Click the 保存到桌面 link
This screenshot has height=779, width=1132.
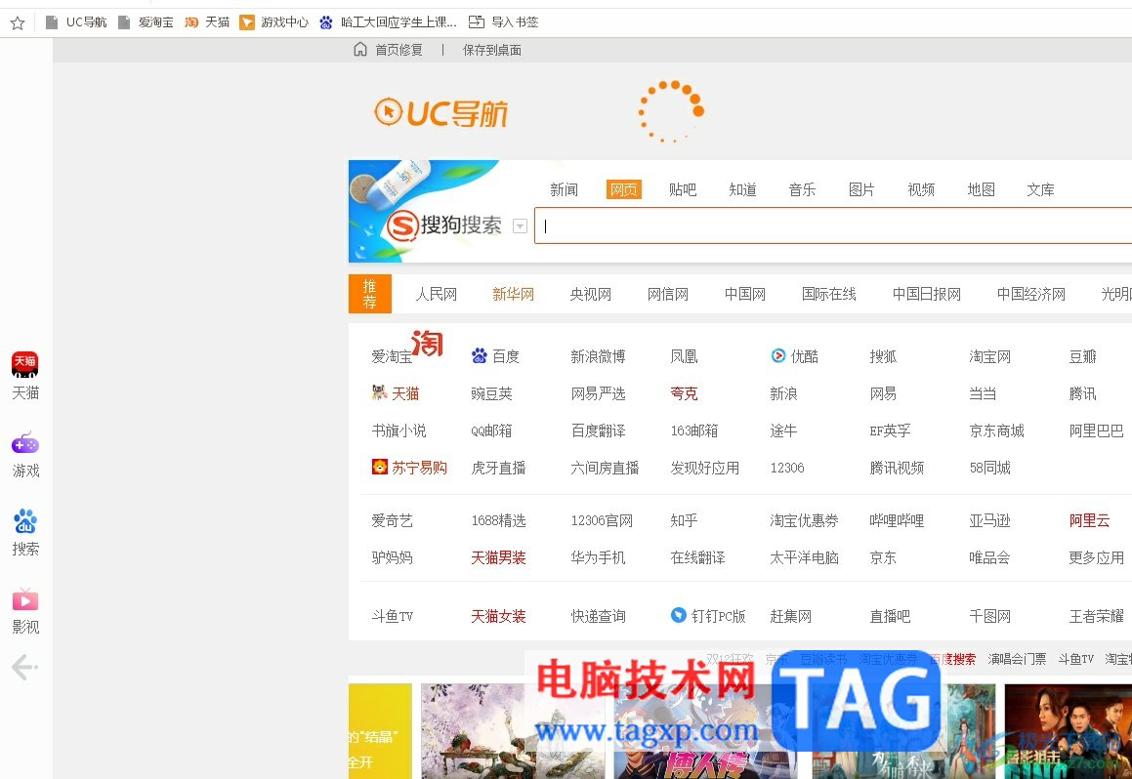pos(492,50)
